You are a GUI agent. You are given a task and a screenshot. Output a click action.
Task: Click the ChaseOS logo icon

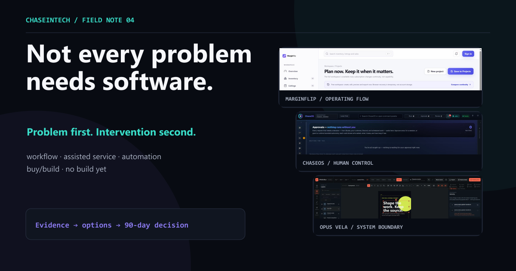click(x=301, y=116)
